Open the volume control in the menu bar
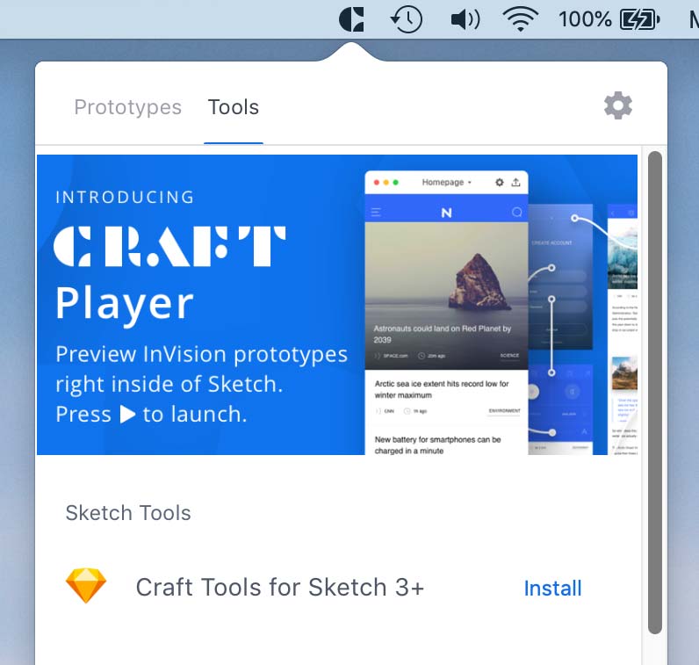Viewport: 699px width, 665px height. pyautogui.click(x=465, y=19)
